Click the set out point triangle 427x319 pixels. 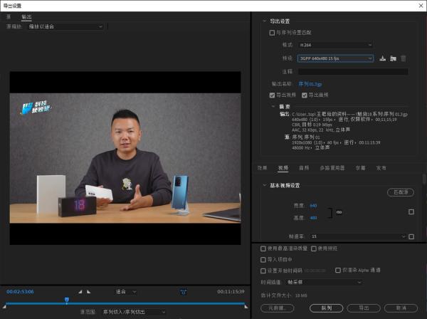click(x=88, y=291)
